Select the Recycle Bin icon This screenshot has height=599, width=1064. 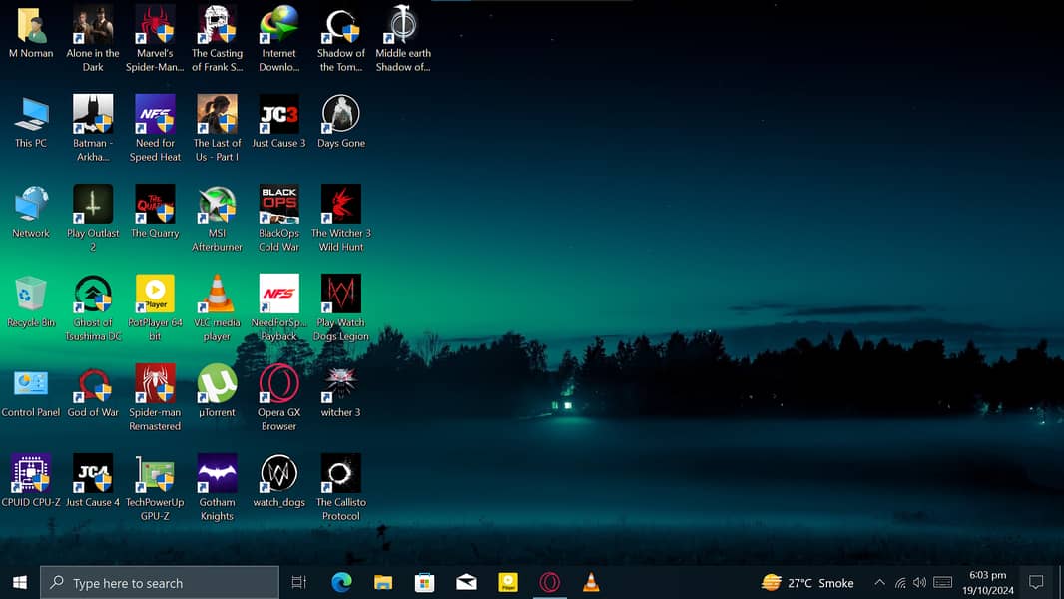tap(31, 296)
